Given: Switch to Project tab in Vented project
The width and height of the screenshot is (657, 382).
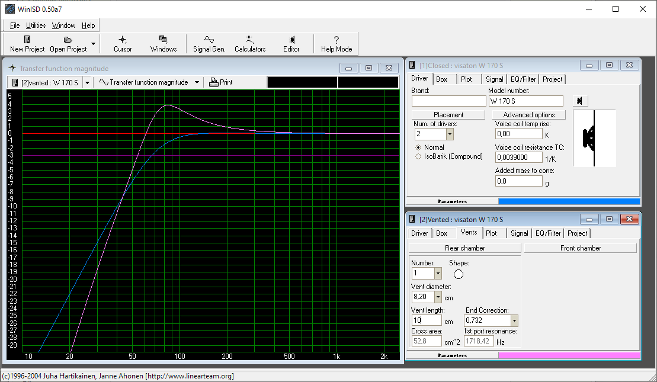Looking at the screenshot, I should (578, 233).
